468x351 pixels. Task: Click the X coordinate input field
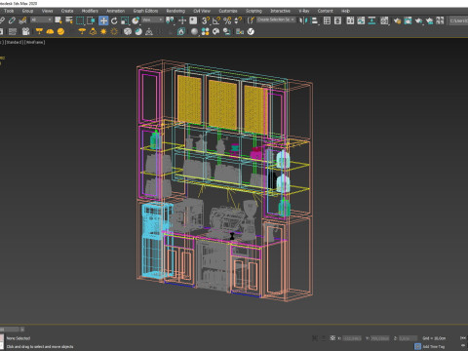click(352, 338)
